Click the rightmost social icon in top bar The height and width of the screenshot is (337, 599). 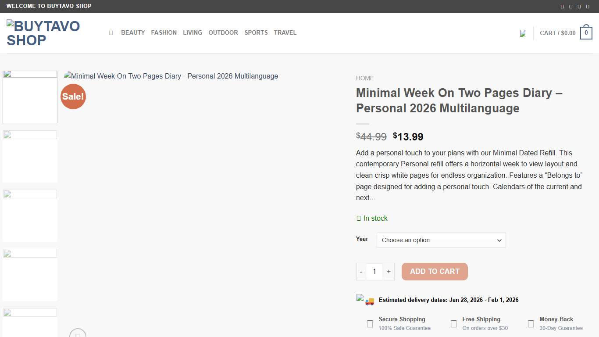coord(588,6)
